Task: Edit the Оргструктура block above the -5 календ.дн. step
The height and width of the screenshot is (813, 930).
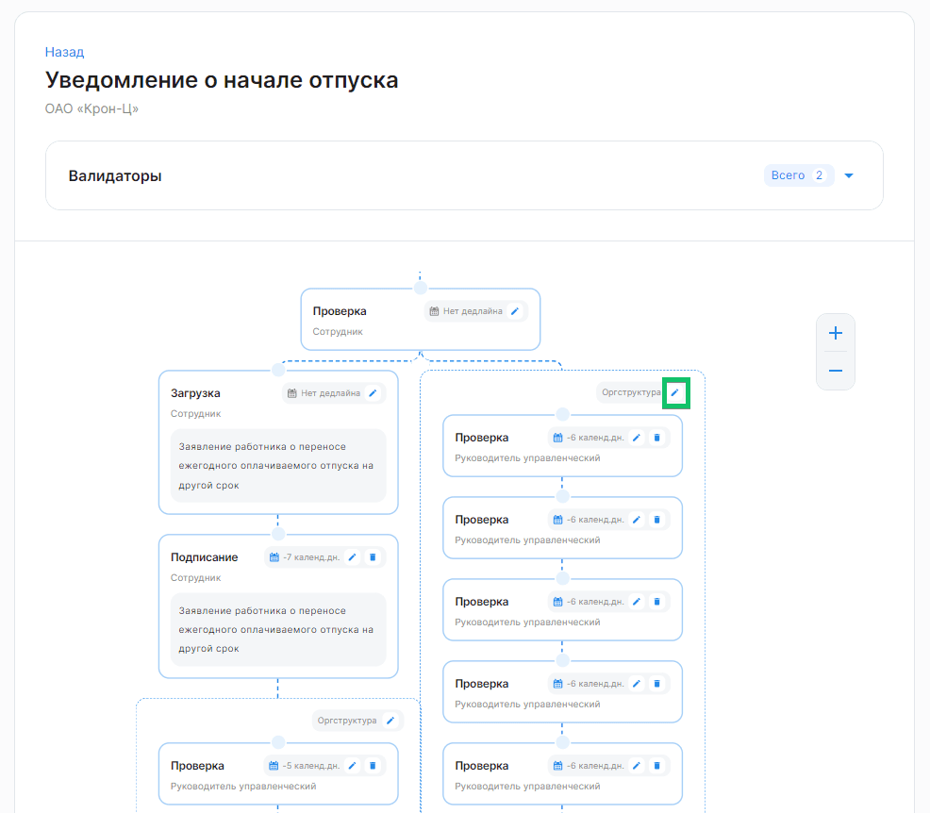Action: click(390, 721)
